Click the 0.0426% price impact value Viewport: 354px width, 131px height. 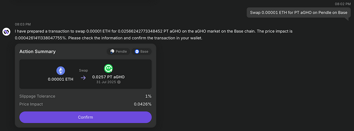(143, 104)
